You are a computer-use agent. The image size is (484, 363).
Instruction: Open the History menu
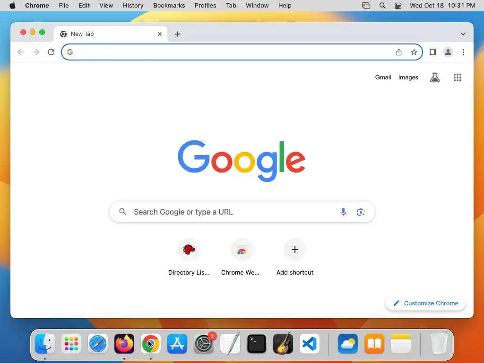(133, 6)
